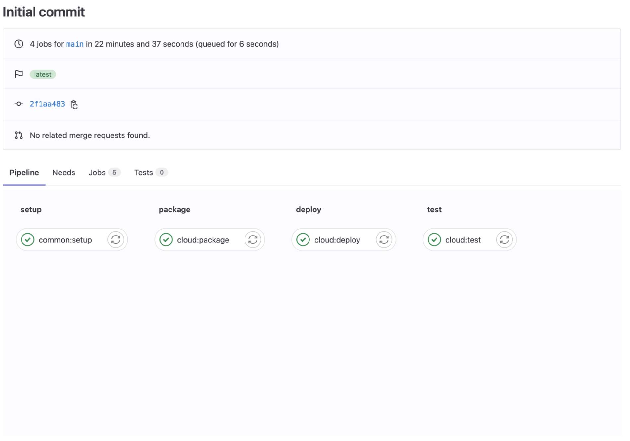The height and width of the screenshot is (441, 630).
Task: Retry the cloud:test job
Action: tap(504, 240)
